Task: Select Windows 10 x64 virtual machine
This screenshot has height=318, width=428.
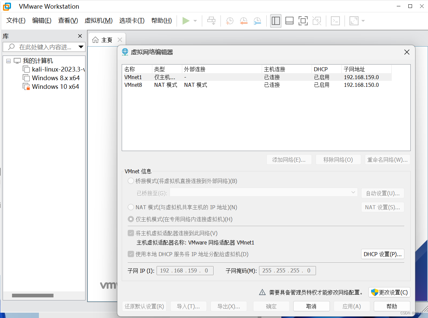Action: click(56, 87)
